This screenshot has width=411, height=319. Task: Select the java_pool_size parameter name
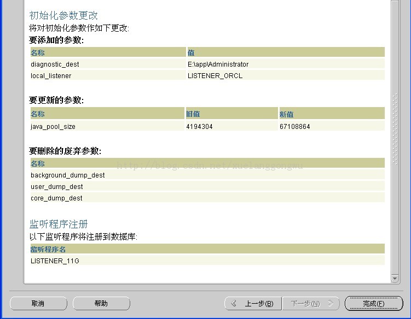53,126
